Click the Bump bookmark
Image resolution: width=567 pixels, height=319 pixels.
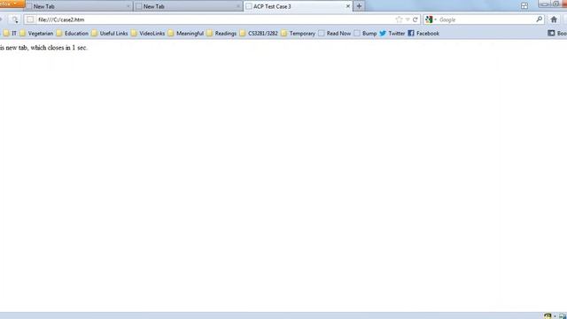pyautogui.click(x=366, y=34)
